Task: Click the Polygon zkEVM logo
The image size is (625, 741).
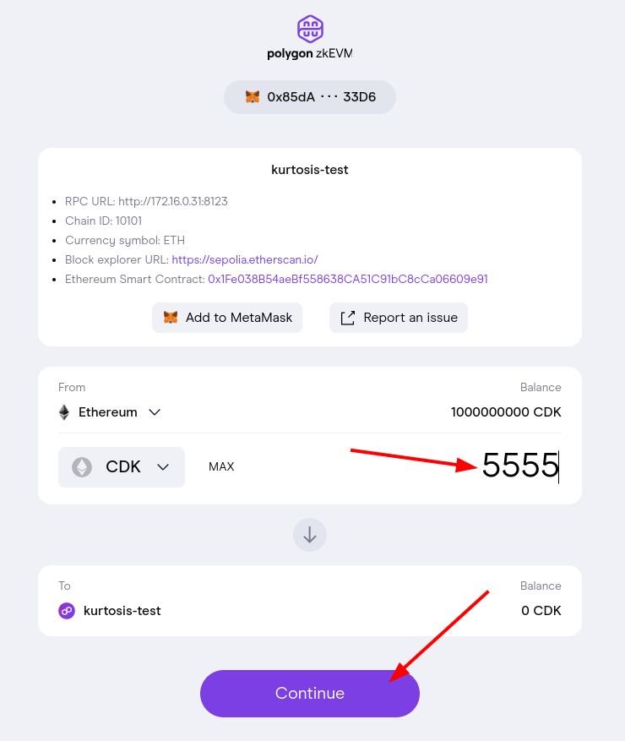Action: pyautogui.click(x=310, y=37)
